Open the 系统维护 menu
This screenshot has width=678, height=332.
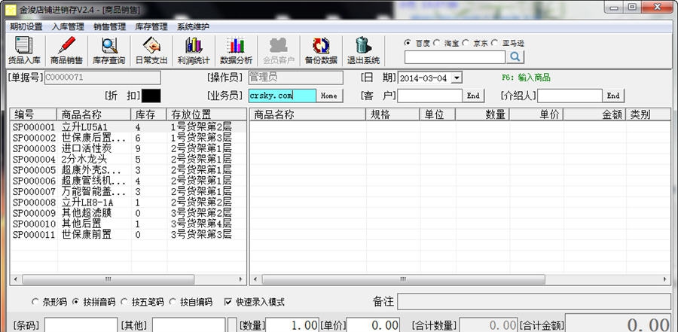[194, 27]
